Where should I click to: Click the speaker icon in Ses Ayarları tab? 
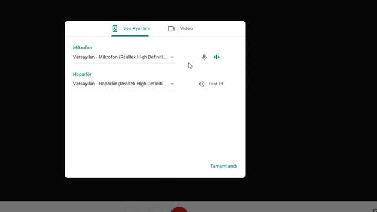pyautogui.click(x=115, y=28)
